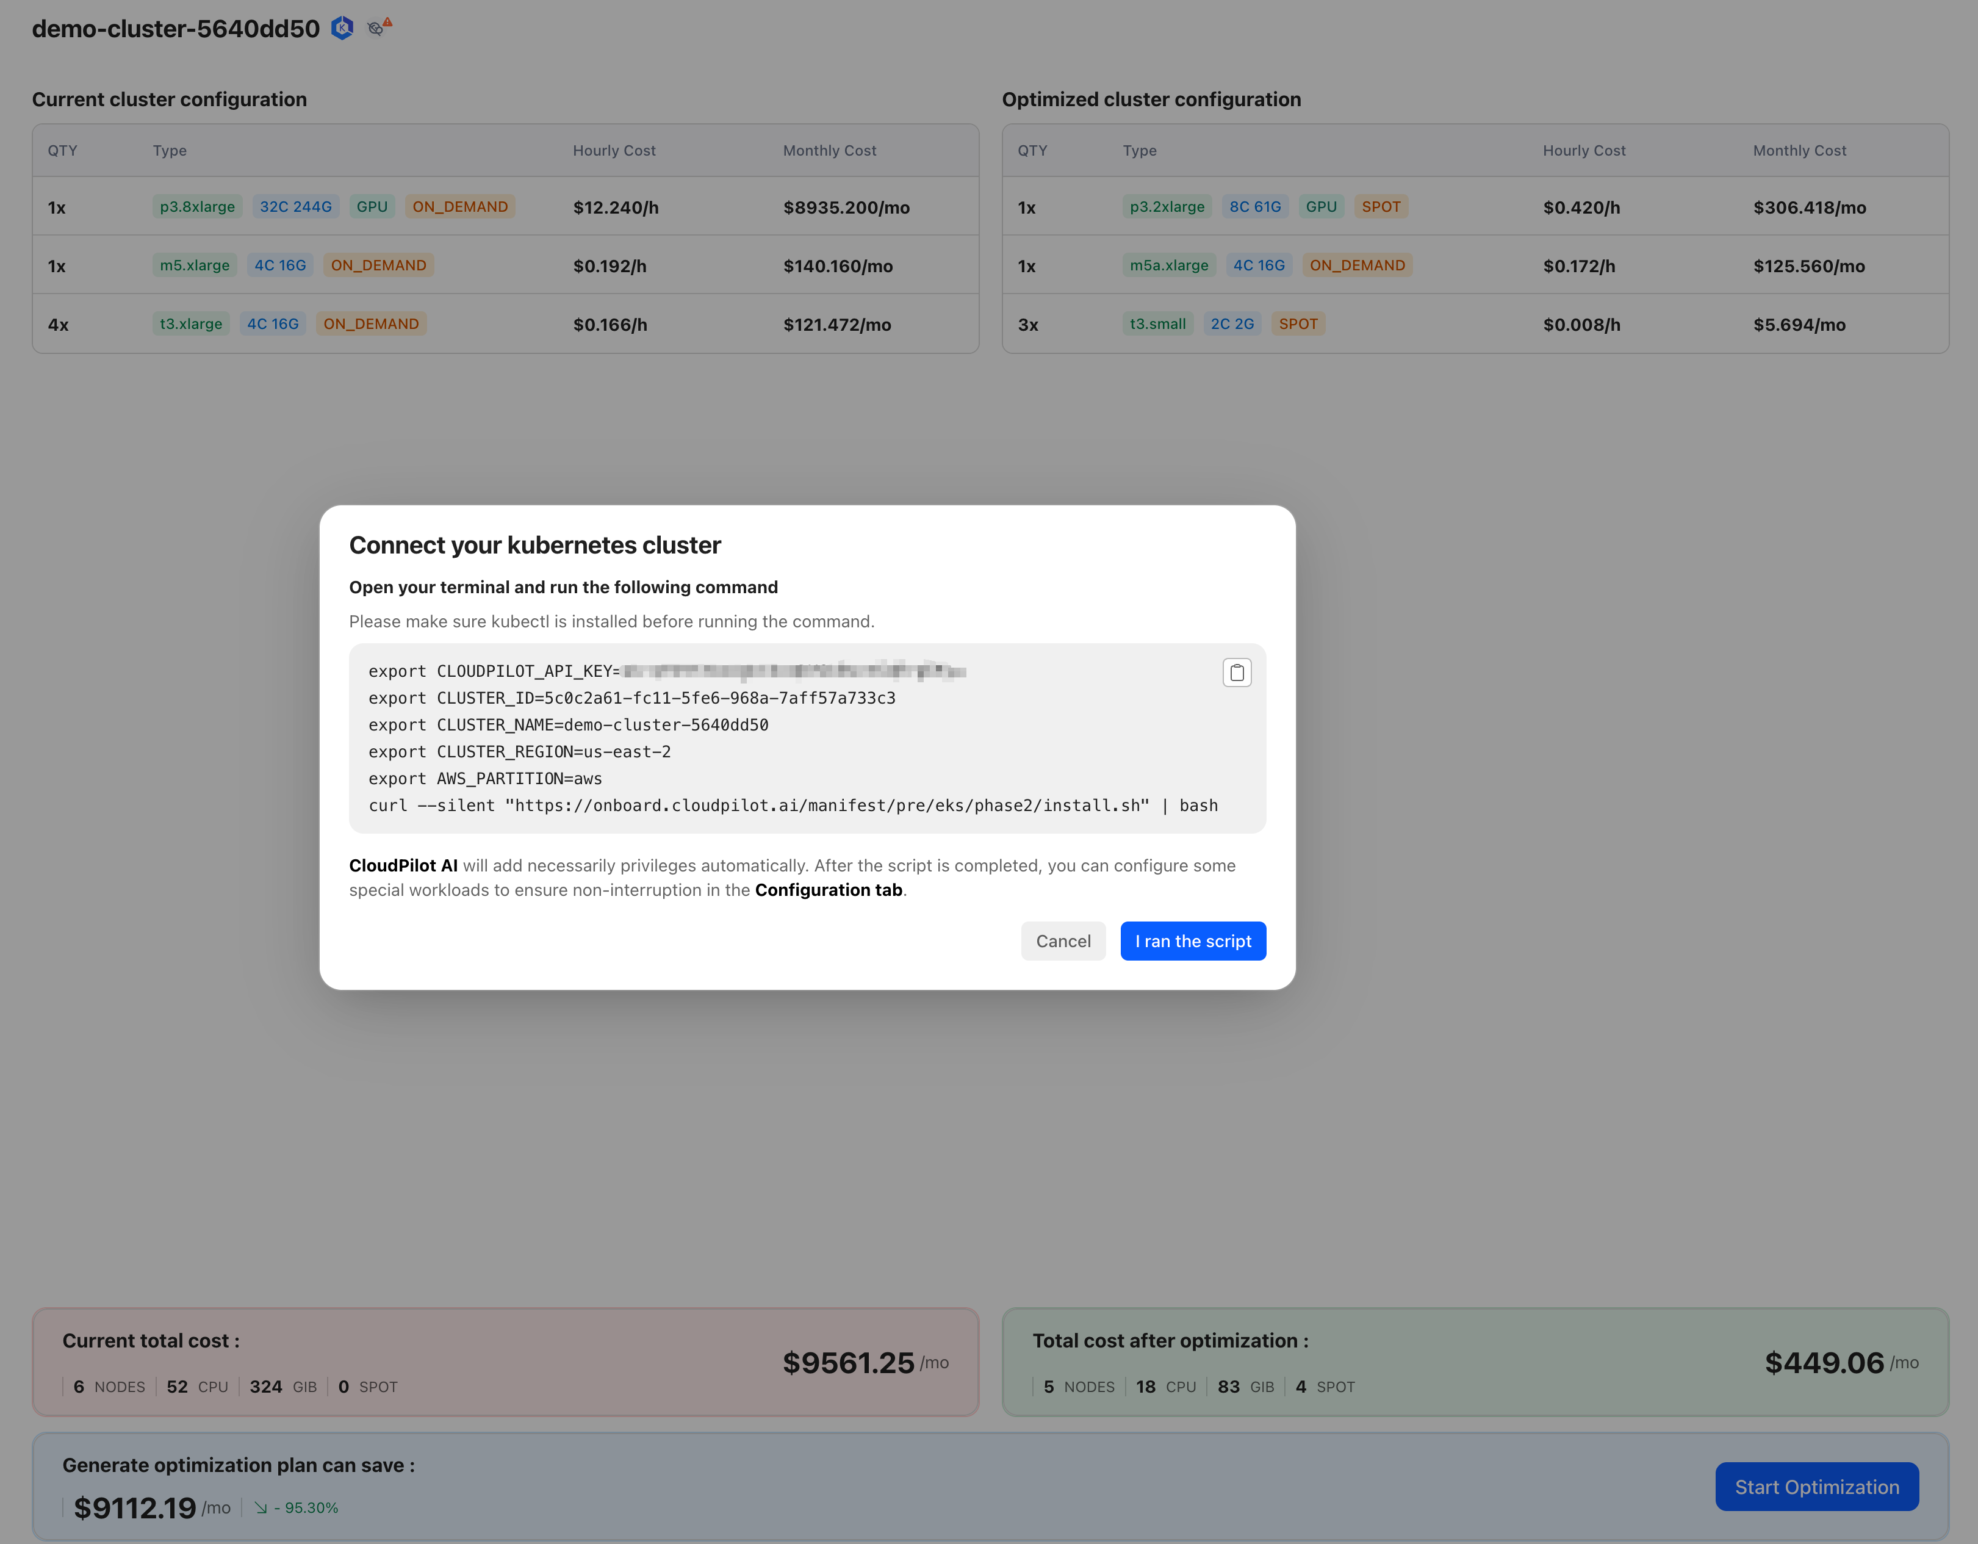The image size is (1978, 1544).
Task: Click the 'Configuration tab' bold text
Action: point(828,890)
